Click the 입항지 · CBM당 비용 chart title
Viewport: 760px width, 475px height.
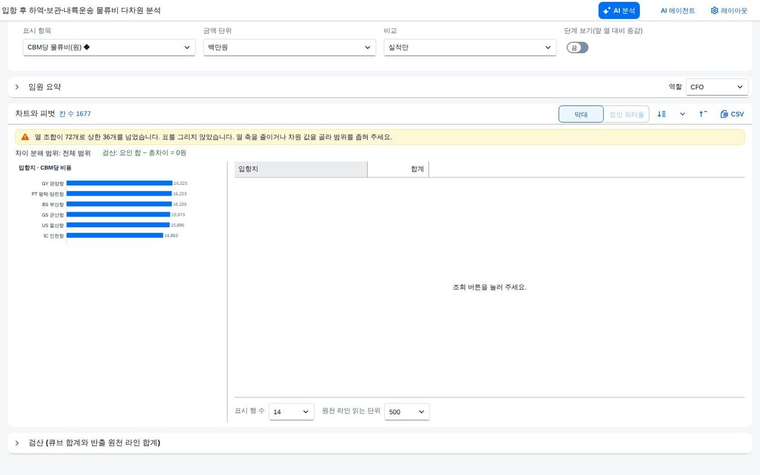click(45, 168)
